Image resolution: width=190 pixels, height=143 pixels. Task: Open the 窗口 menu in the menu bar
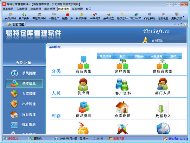88,9
